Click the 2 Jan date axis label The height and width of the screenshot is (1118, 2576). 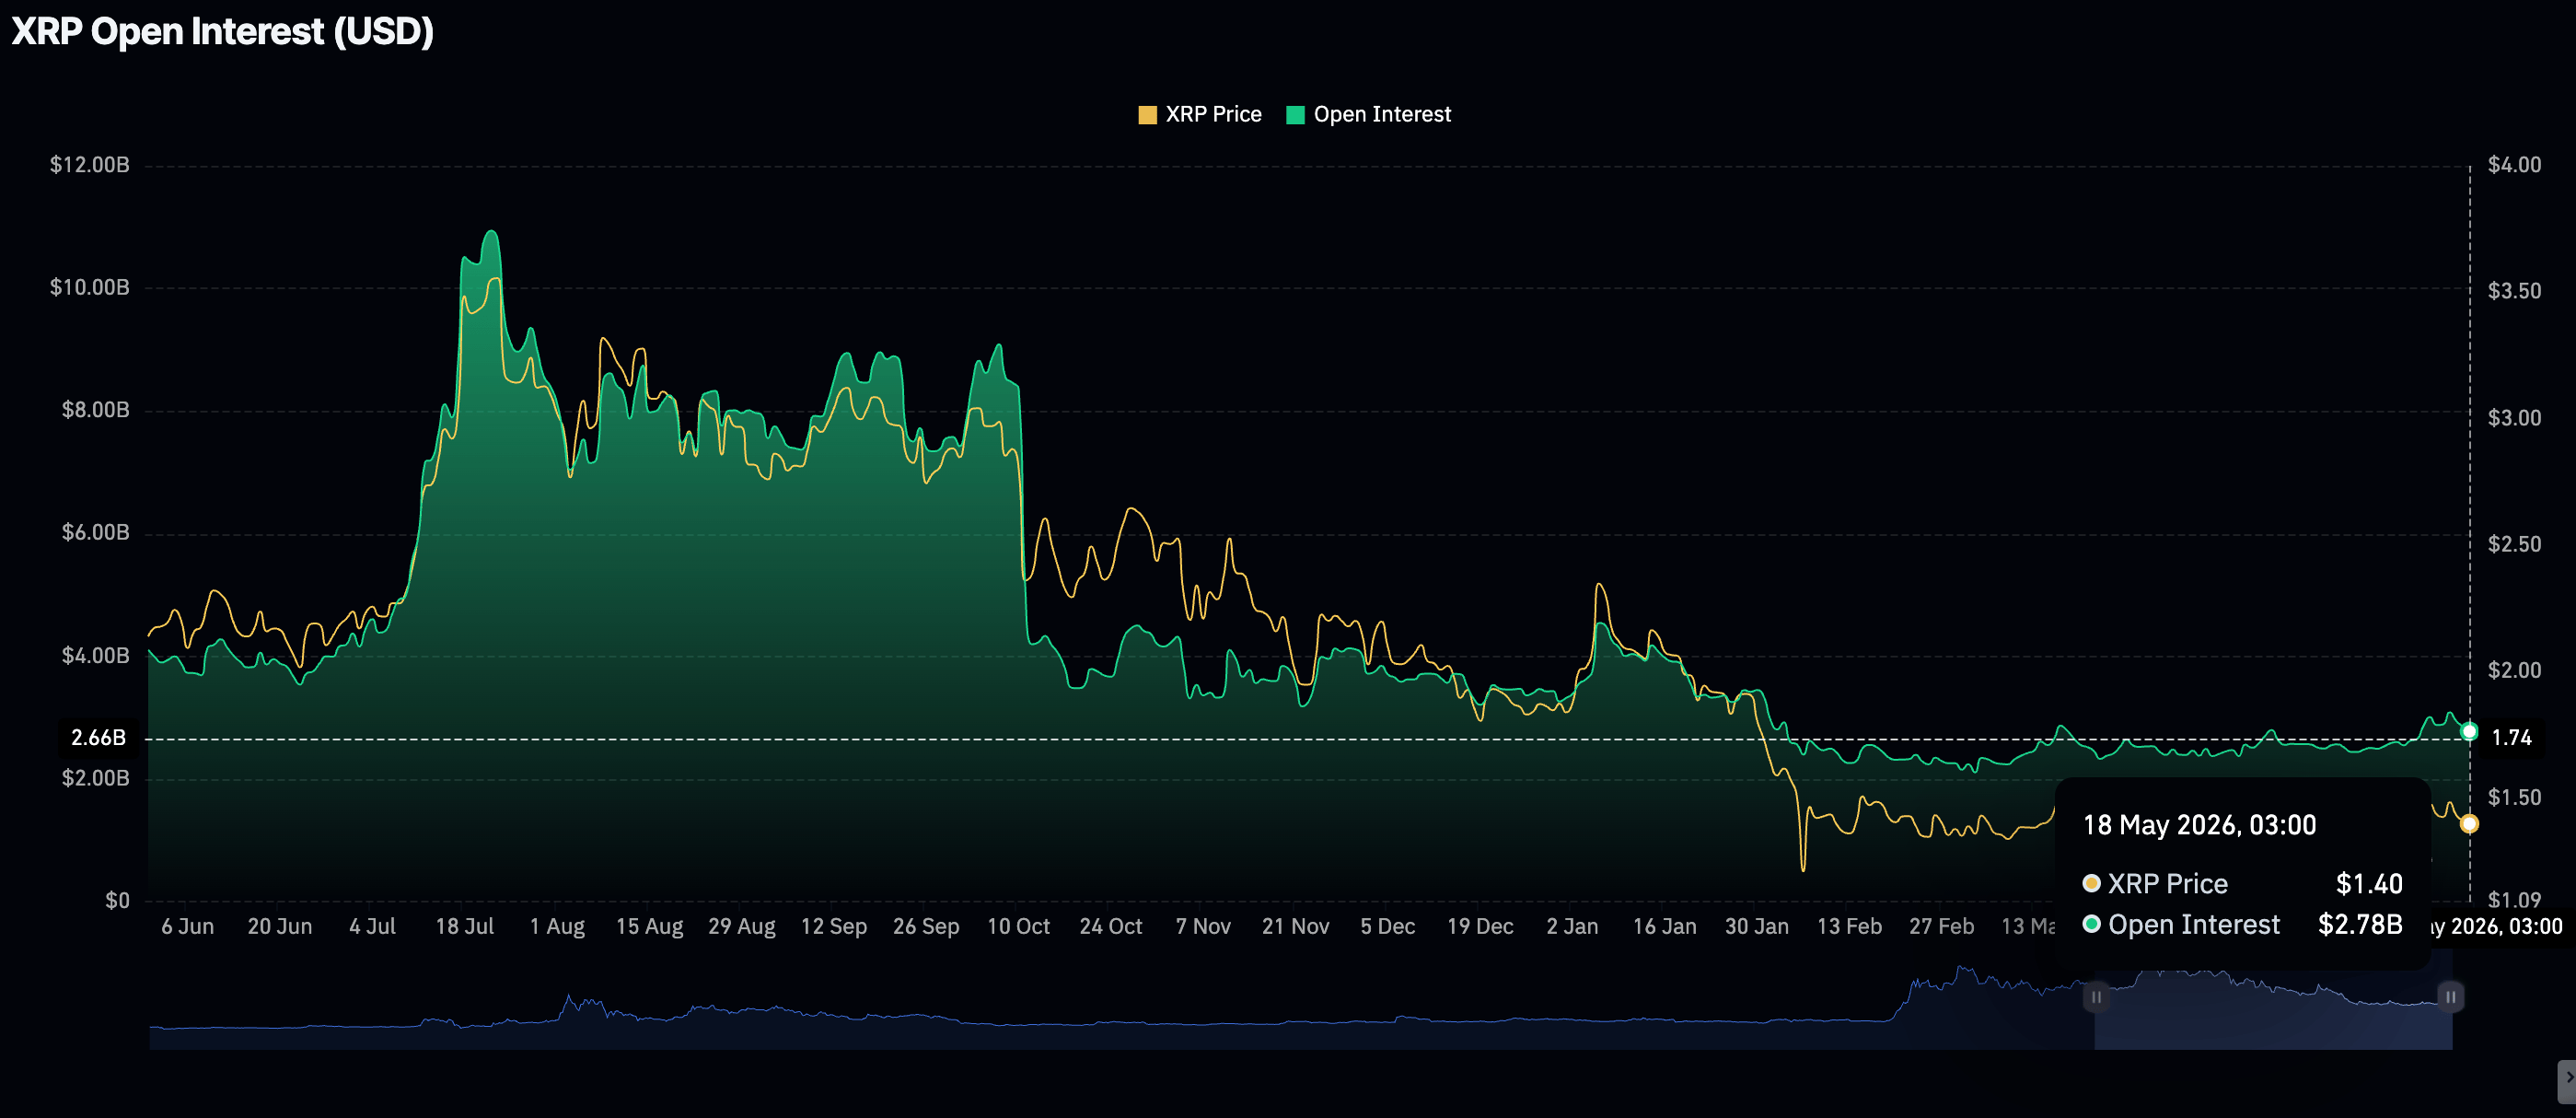1573,927
